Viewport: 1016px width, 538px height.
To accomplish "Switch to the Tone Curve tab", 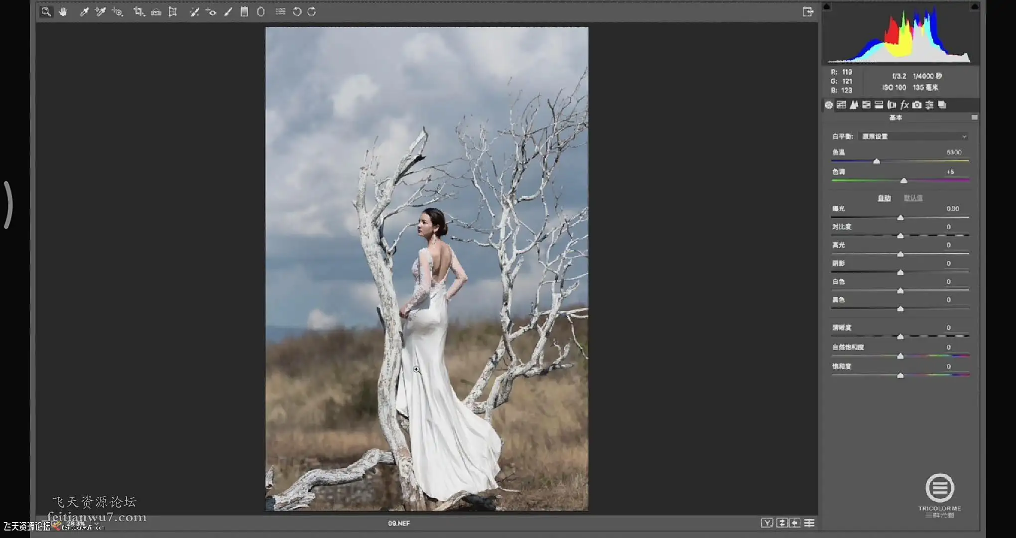I will click(x=841, y=105).
